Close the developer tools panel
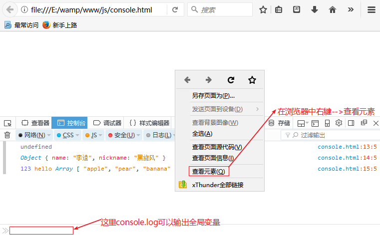 click(376, 123)
